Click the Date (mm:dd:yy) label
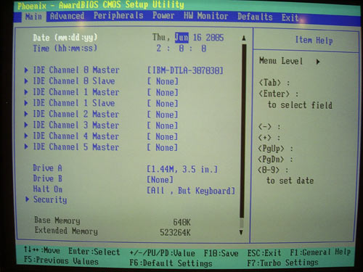The height and width of the screenshot is (272, 363). click(65, 38)
